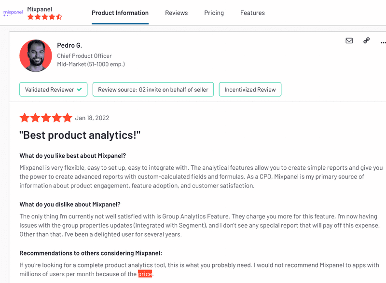Click the highlighted word price
Image resolution: width=386 pixels, height=283 pixels.
(145, 273)
